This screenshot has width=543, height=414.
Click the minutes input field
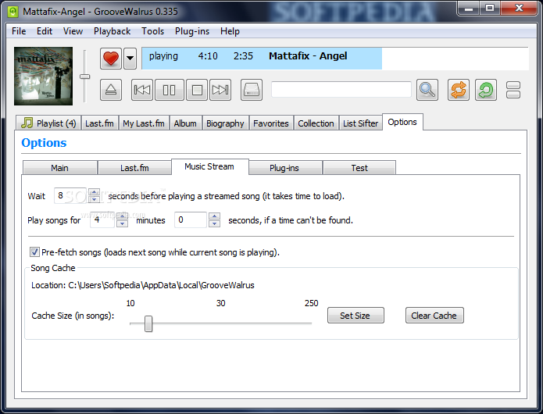click(102, 219)
